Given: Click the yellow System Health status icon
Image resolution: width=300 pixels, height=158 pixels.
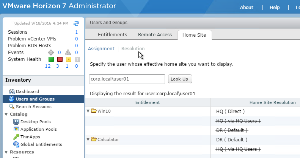Looking at the screenshot, I should click(x=69, y=59).
